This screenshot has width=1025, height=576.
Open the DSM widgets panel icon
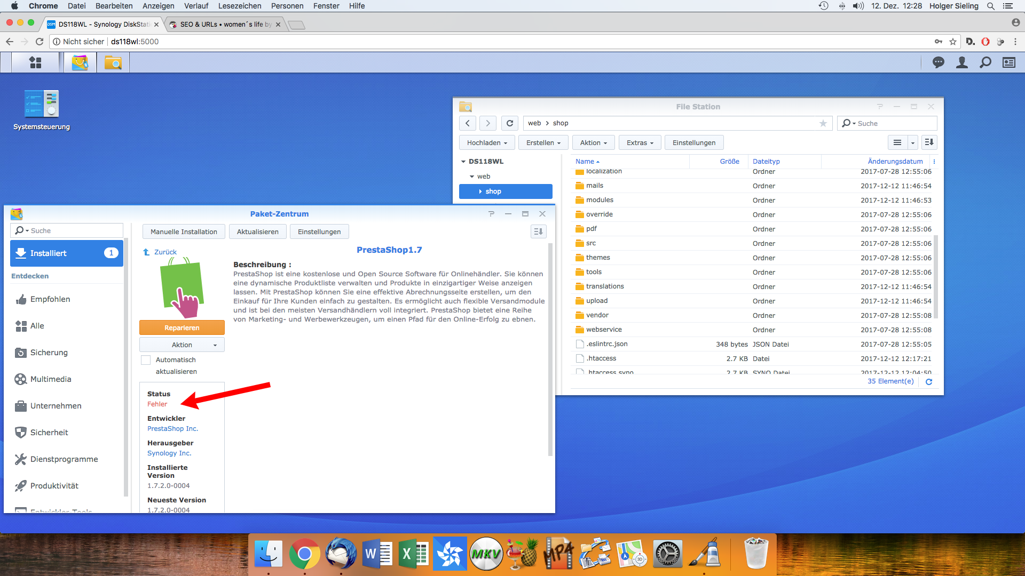point(1008,62)
